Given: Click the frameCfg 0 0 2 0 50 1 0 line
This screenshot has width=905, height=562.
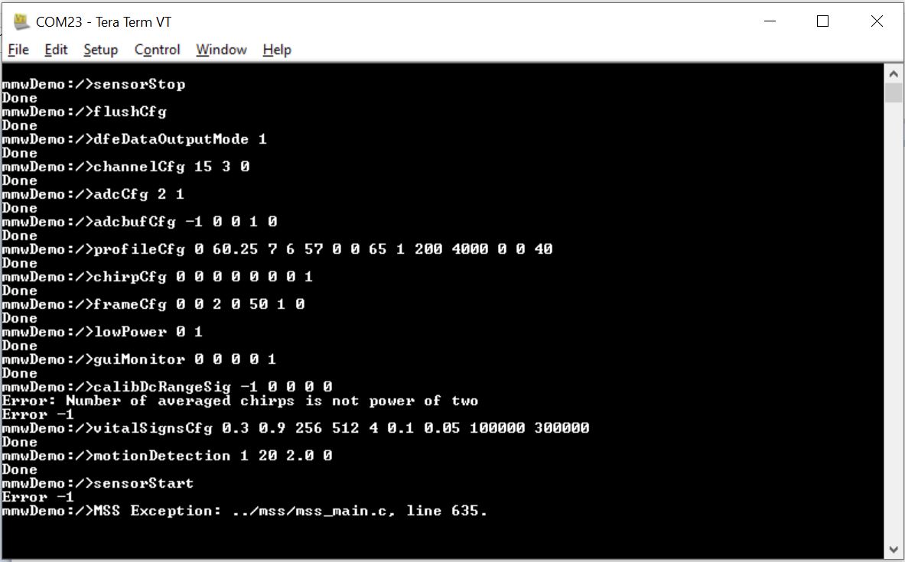Looking at the screenshot, I should tap(154, 304).
